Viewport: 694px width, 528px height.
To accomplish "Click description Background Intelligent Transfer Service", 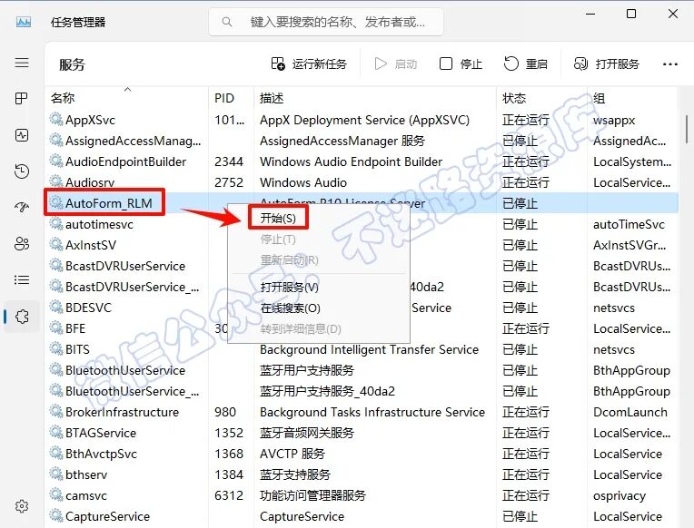I will tap(369, 349).
